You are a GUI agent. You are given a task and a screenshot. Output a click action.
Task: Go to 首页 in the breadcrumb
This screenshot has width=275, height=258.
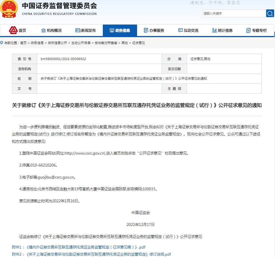pyautogui.click(x=23, y=43)
